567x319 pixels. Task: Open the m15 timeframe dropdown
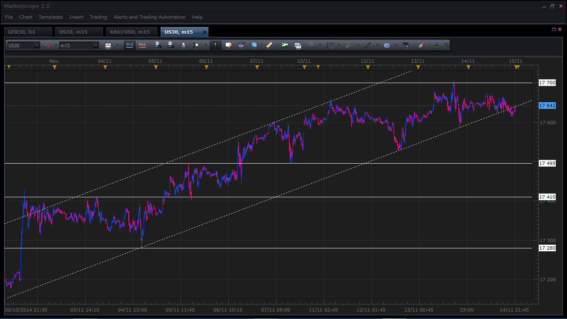click(96, 45)
